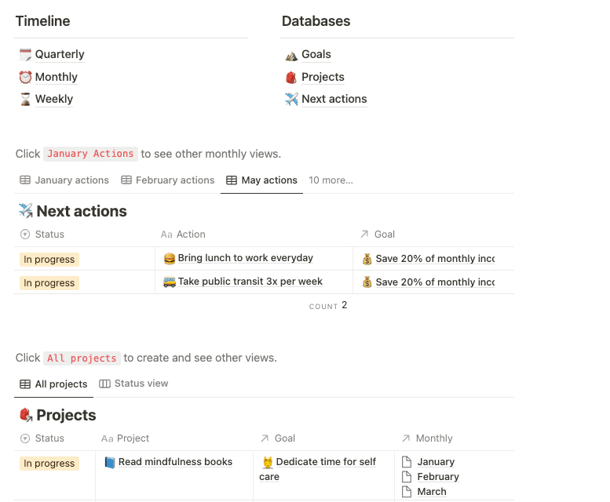The height and width of the screenshot is (502, 610).
Task: Open Monthly column header in Projects table
Action: (433, 438)
